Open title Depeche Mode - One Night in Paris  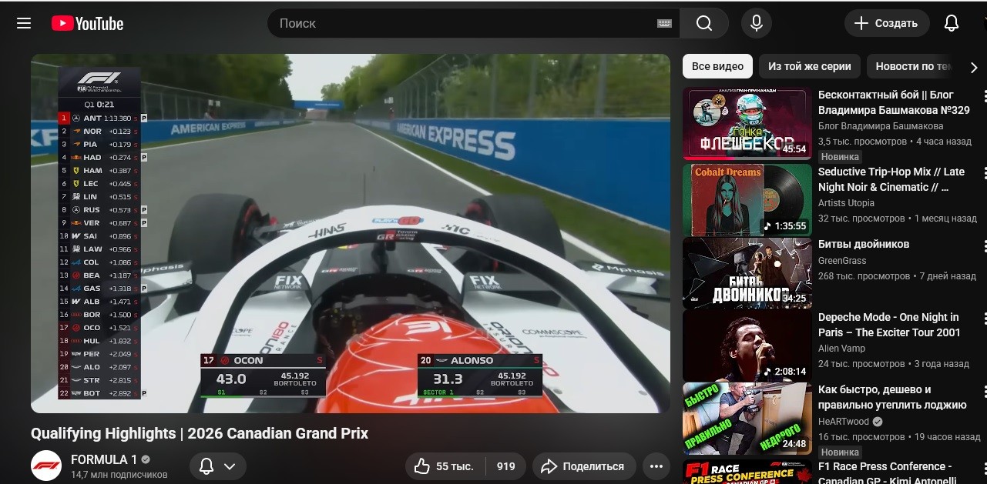(x=889, y=325)
